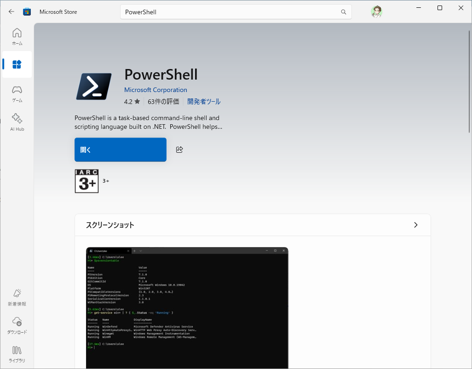Click the 開く (Open) button
Viewport: 472px width, 369px height.
121,150
